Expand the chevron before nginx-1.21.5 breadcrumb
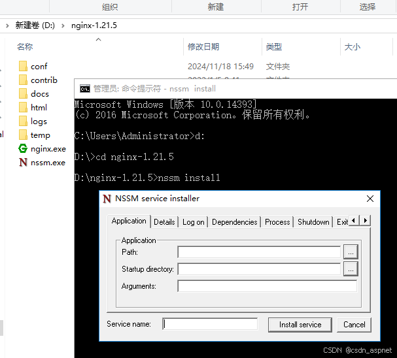Viewport: 397px width, 358px height. tap(63, 25)
